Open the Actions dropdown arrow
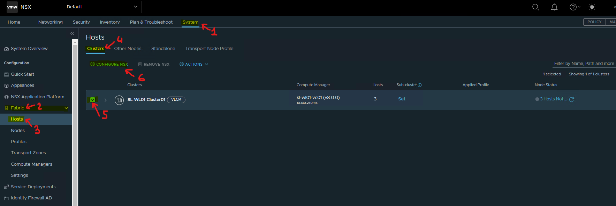Screen dimensions: 616x206 (x=206, y=64)
